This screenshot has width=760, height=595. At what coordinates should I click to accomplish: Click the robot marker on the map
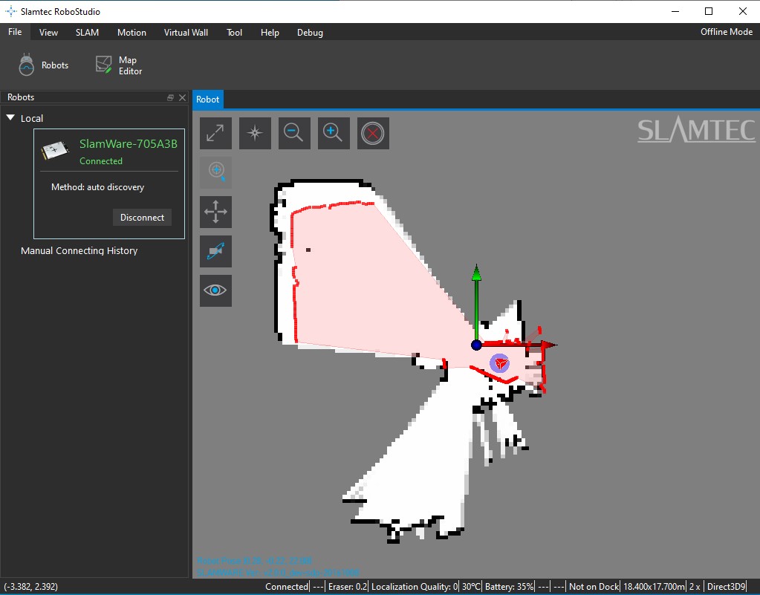(x=500, y=363)
